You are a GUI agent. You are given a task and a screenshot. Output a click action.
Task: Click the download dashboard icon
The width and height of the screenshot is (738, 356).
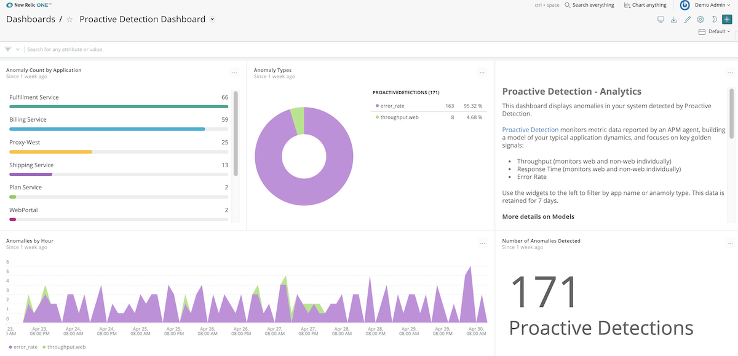pos(674,20)
